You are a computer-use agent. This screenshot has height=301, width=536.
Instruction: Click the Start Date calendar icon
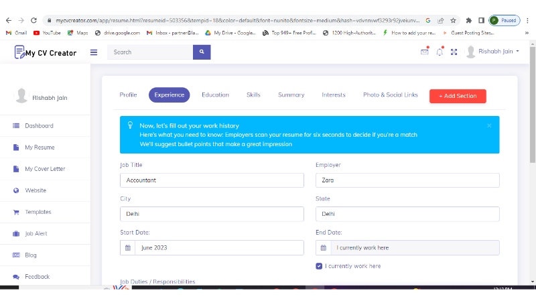[x=127, y=248]
